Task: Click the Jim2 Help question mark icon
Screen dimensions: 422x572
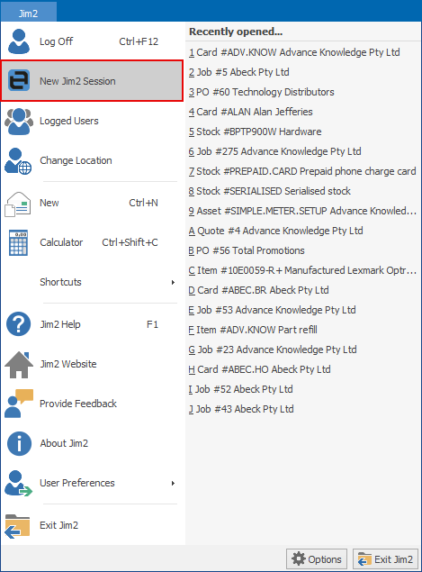Action: tap(19, 324)
